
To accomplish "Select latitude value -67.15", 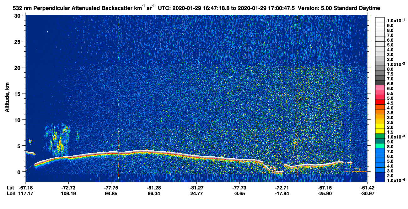I will [x=325, y=188].
